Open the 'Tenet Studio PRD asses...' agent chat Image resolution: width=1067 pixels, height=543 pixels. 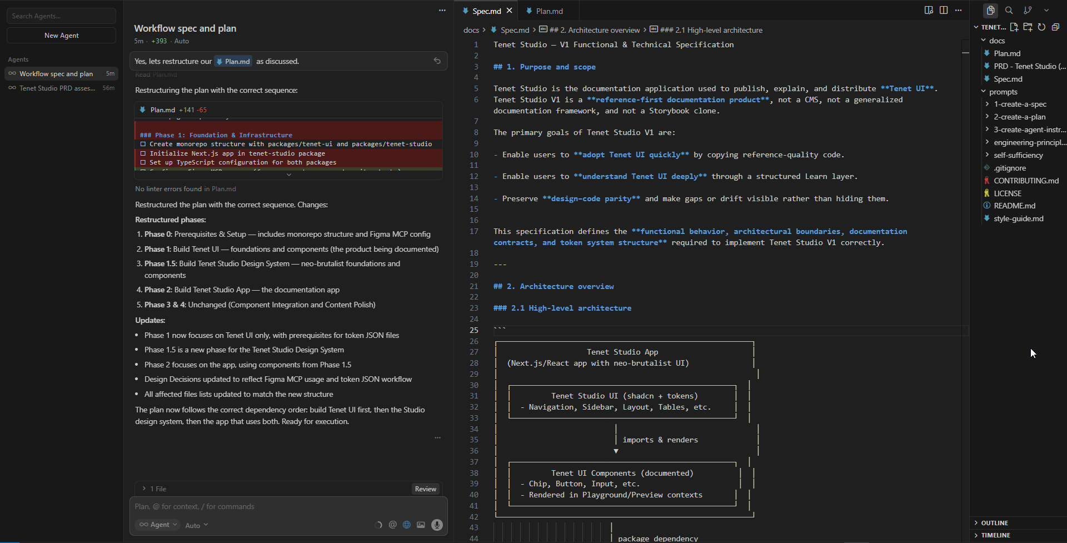(61, 88)
